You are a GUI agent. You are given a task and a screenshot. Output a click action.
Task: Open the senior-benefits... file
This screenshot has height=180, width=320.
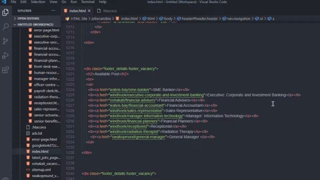tap(47, 121)
